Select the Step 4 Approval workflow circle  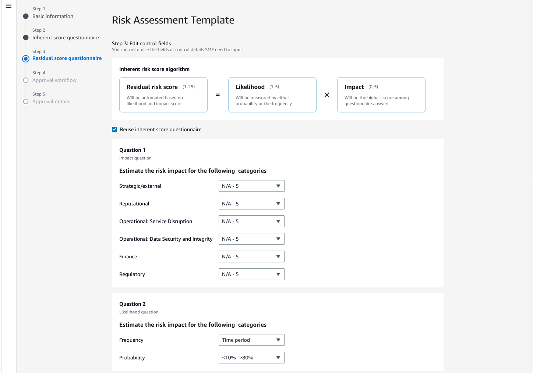(26, 80)
